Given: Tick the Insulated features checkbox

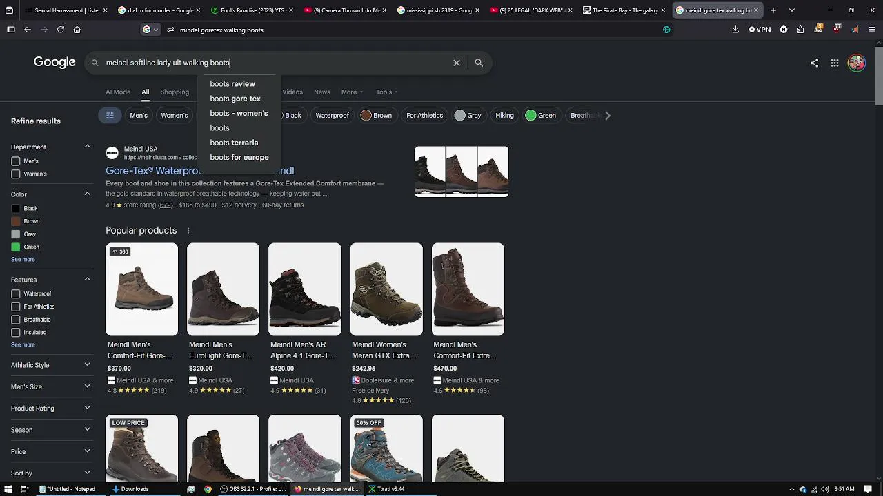Looking at the screenshot, I should pyautogui.click(x=16, y=333).
